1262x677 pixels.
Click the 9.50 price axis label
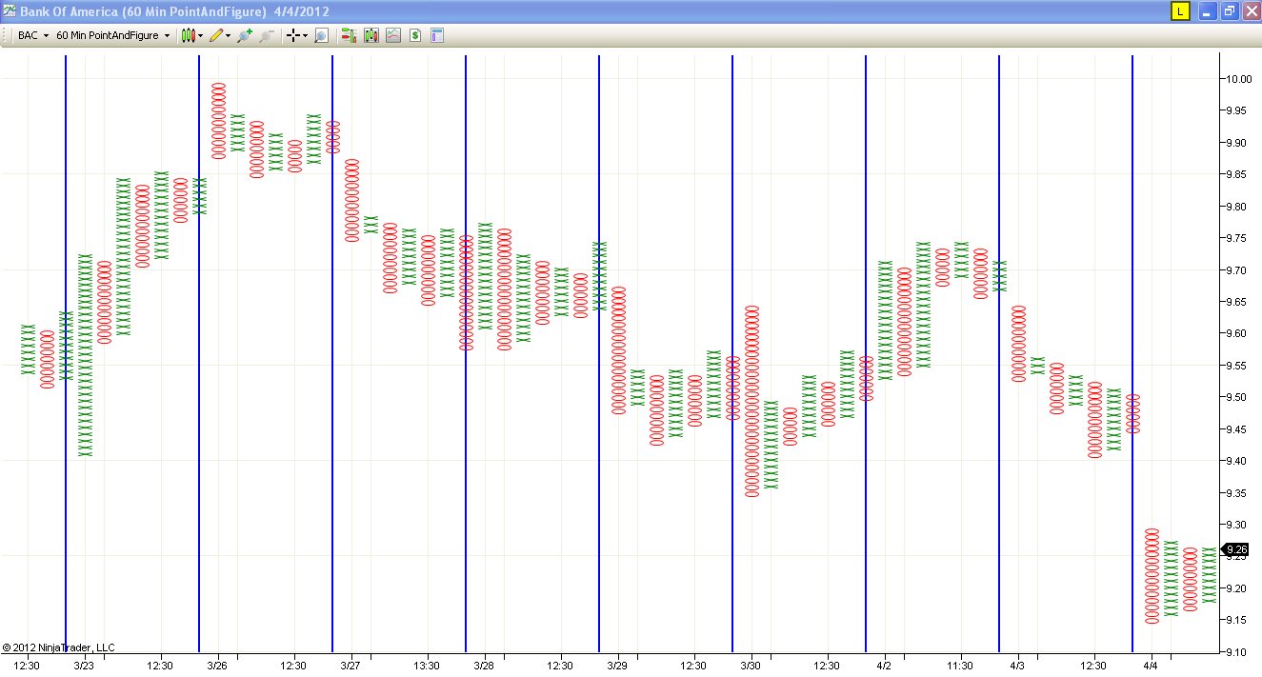(1237, 397)
